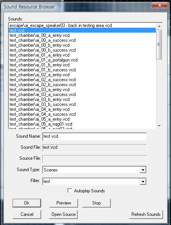The image size is (171, 225).
Task: Click the Cancel button
Action: click(x=27, y=214)
